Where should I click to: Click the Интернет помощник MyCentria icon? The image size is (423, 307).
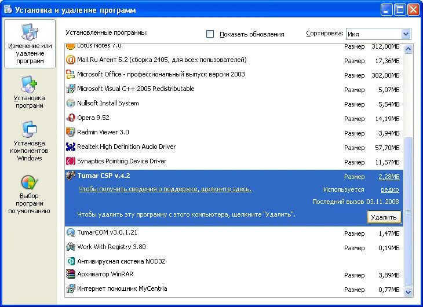coord(71,288)
